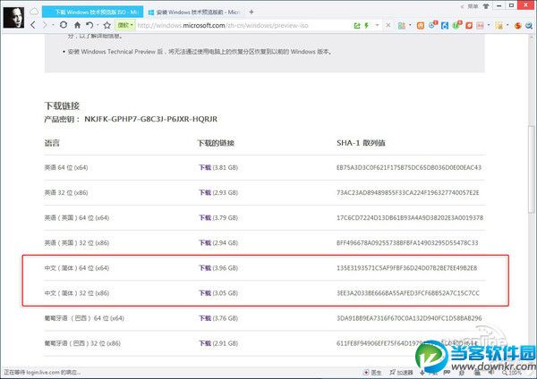Click product key NKJFK-GPHP7-G8C3J-P6JXR-HQRJR text

(x=150, y=119)
